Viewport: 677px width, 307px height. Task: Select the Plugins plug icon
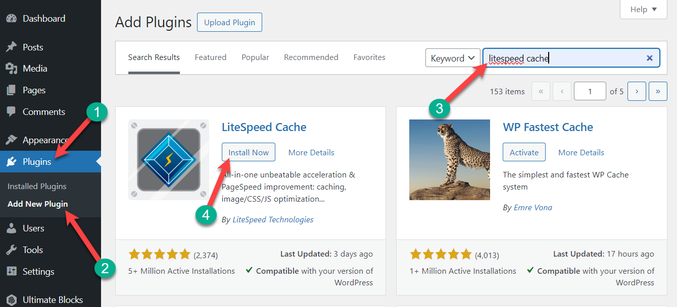coord(11,161)
